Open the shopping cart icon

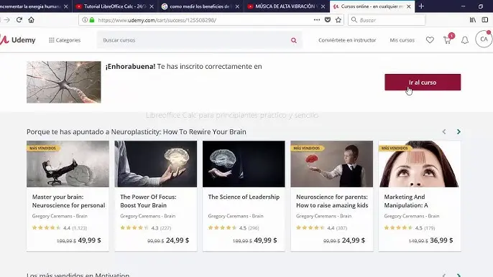(x=447, y=40)
